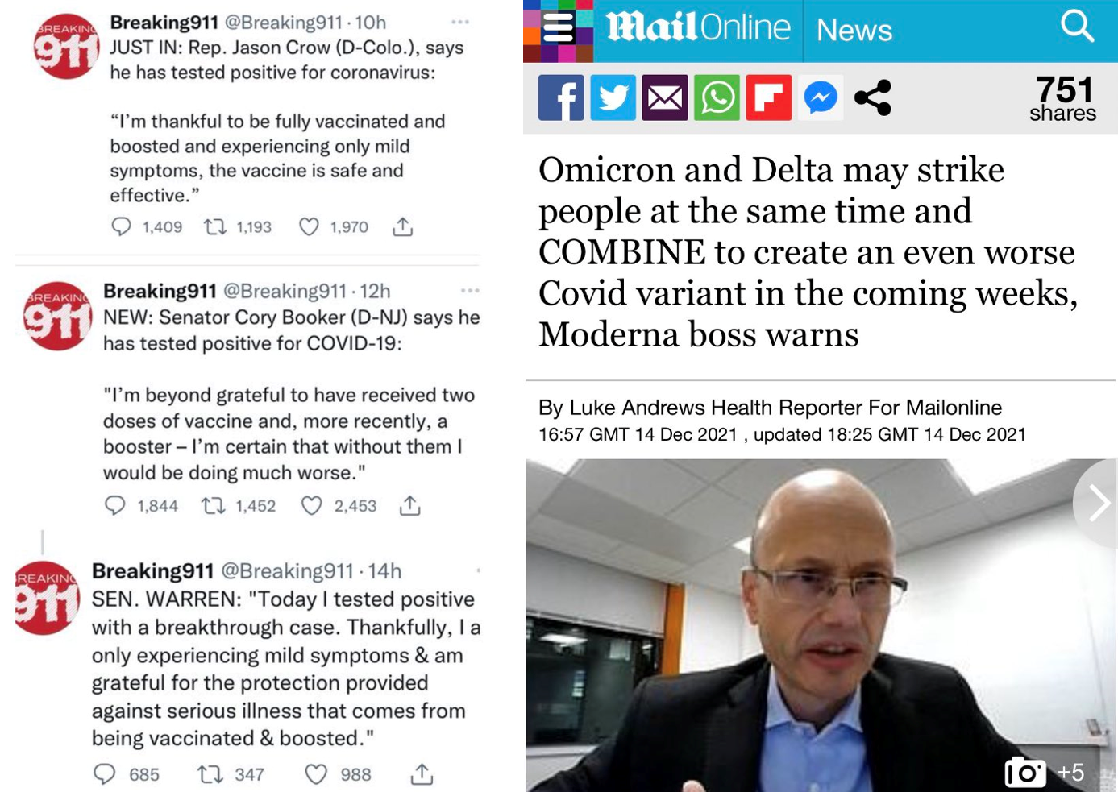Share article via Messenger icon
The width and height of the screenshot is (1118, 792).
[821, 97]
